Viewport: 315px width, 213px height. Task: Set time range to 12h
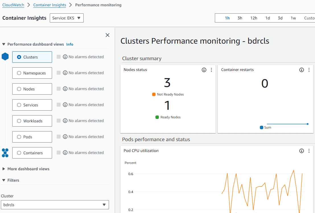tap(254, 18)
